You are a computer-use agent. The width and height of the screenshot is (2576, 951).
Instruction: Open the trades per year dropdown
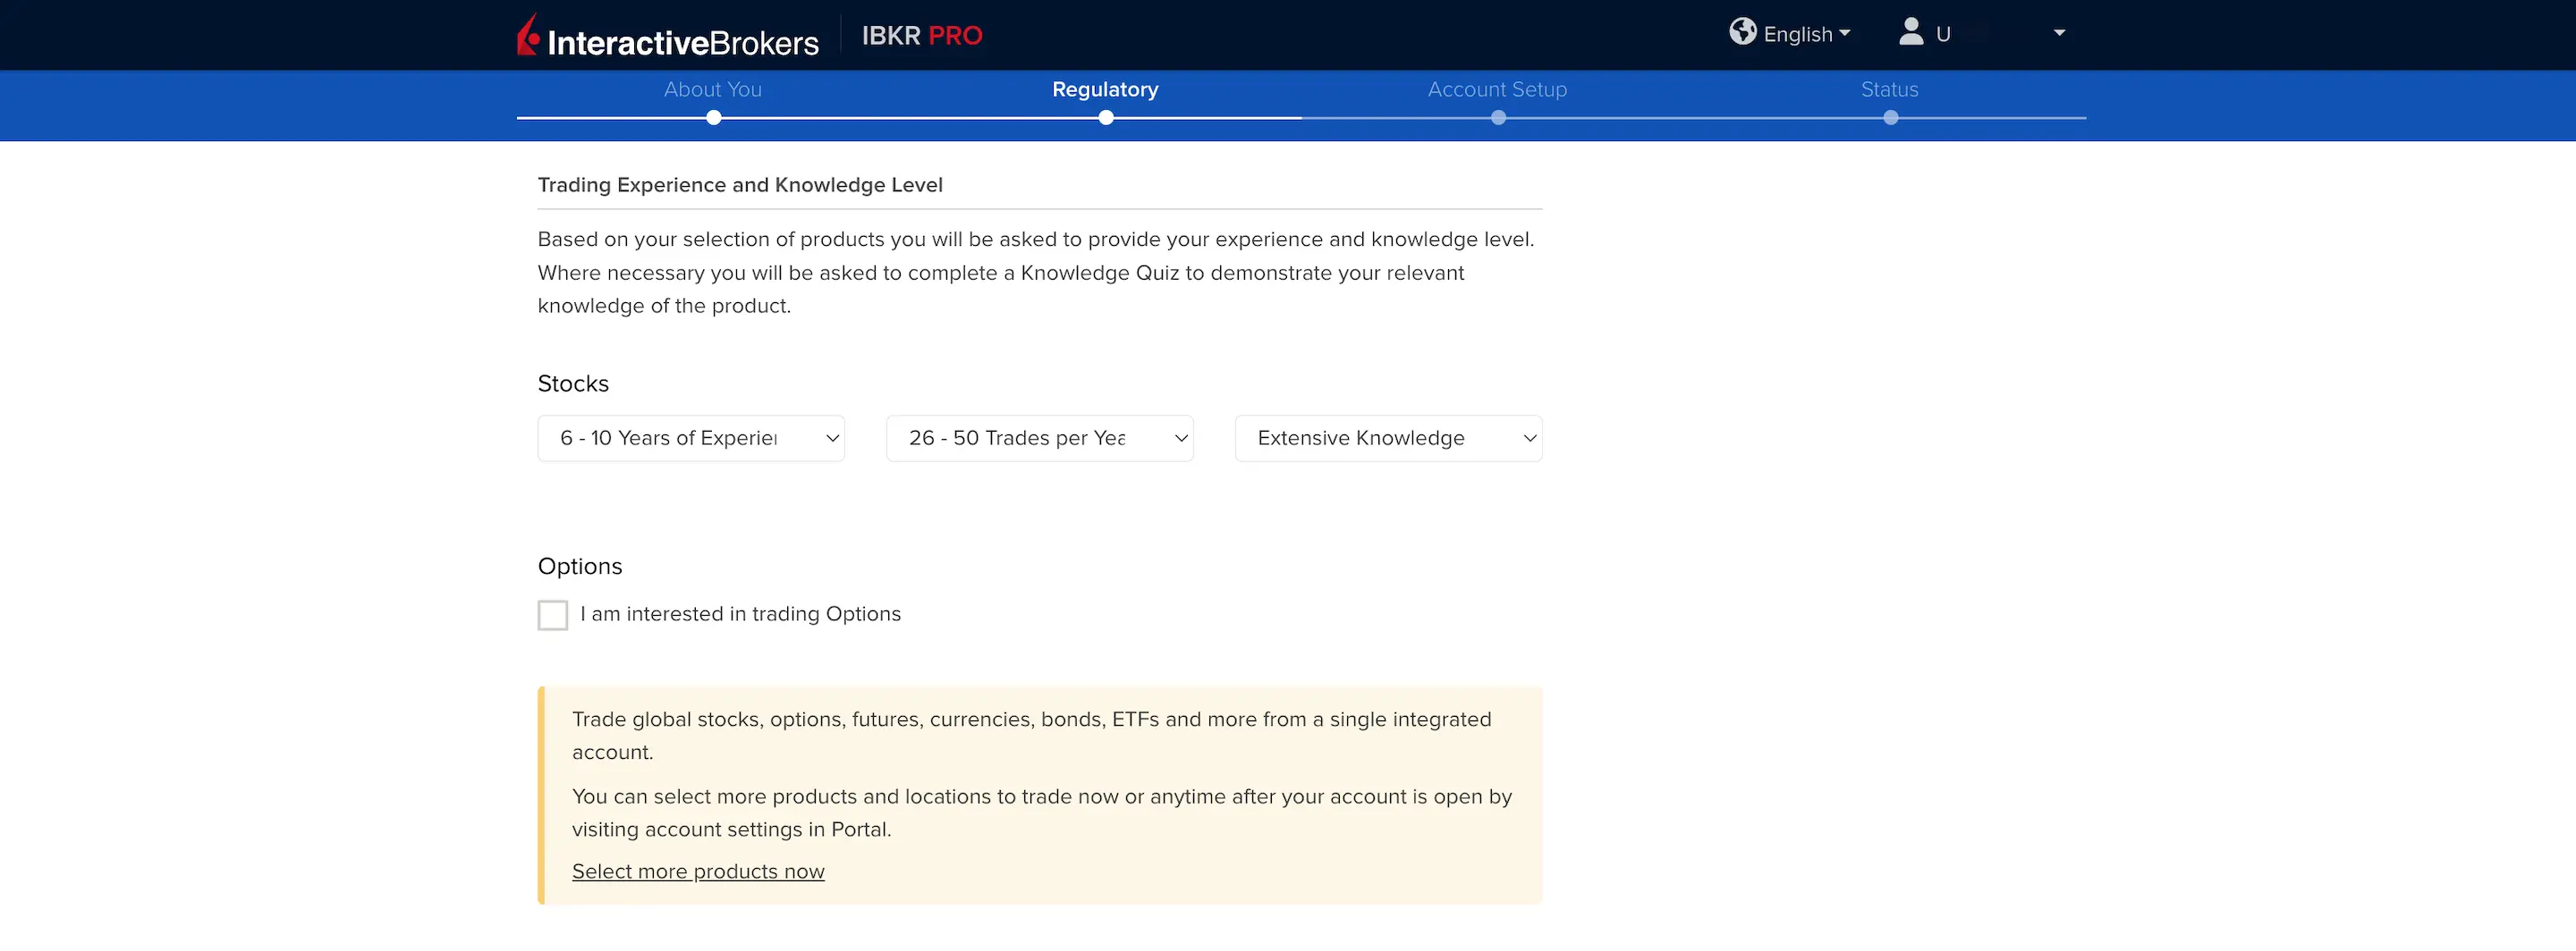point(1039,438)
